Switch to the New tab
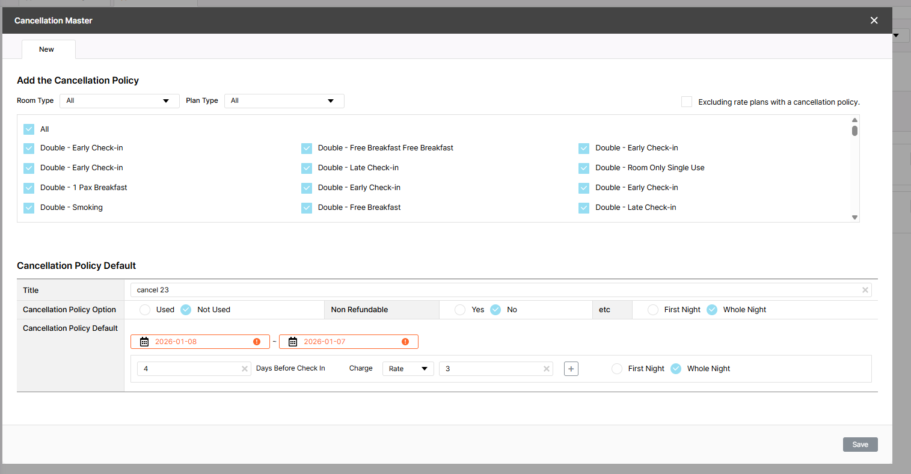 (47, 49)
